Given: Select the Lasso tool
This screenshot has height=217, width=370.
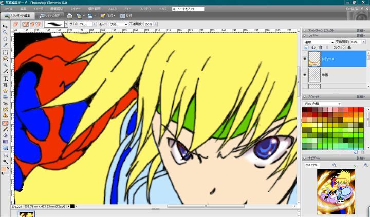Looking at the screenshot, I should (x=5, y=58).
